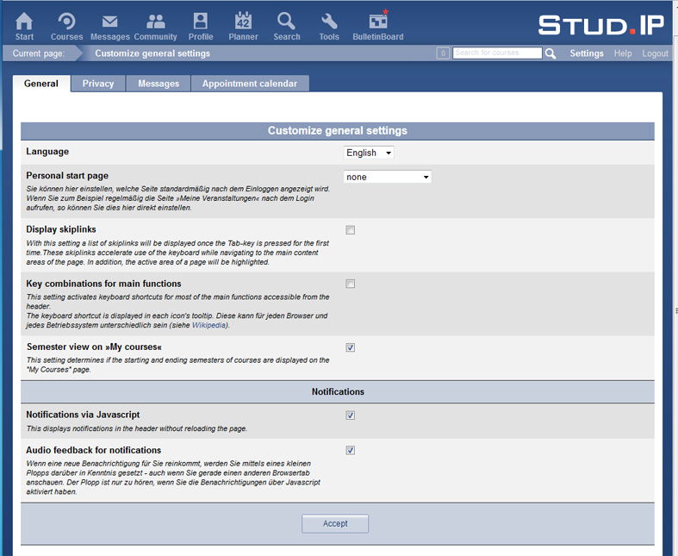
Task: Go to the Start home icon
Action: point(24,21)
